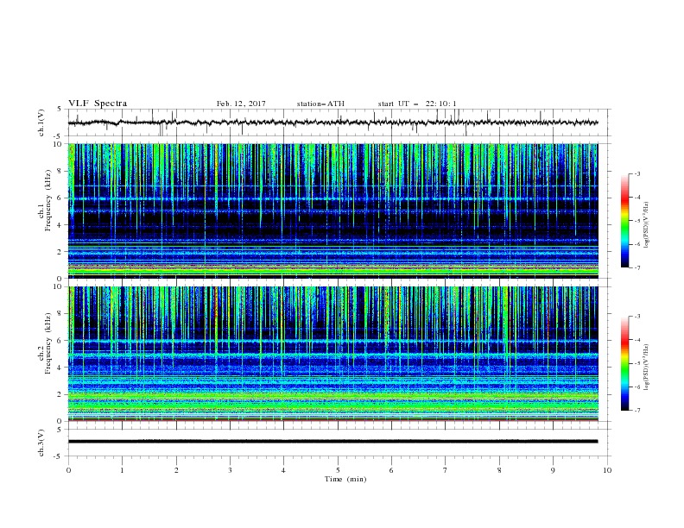Click the "ch.1(V)" waveform axis label
This screenshot has height=528, width=684.
[x=41, y=123]
